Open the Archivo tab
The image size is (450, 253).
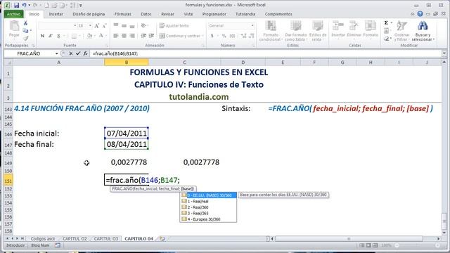[13, 14]
